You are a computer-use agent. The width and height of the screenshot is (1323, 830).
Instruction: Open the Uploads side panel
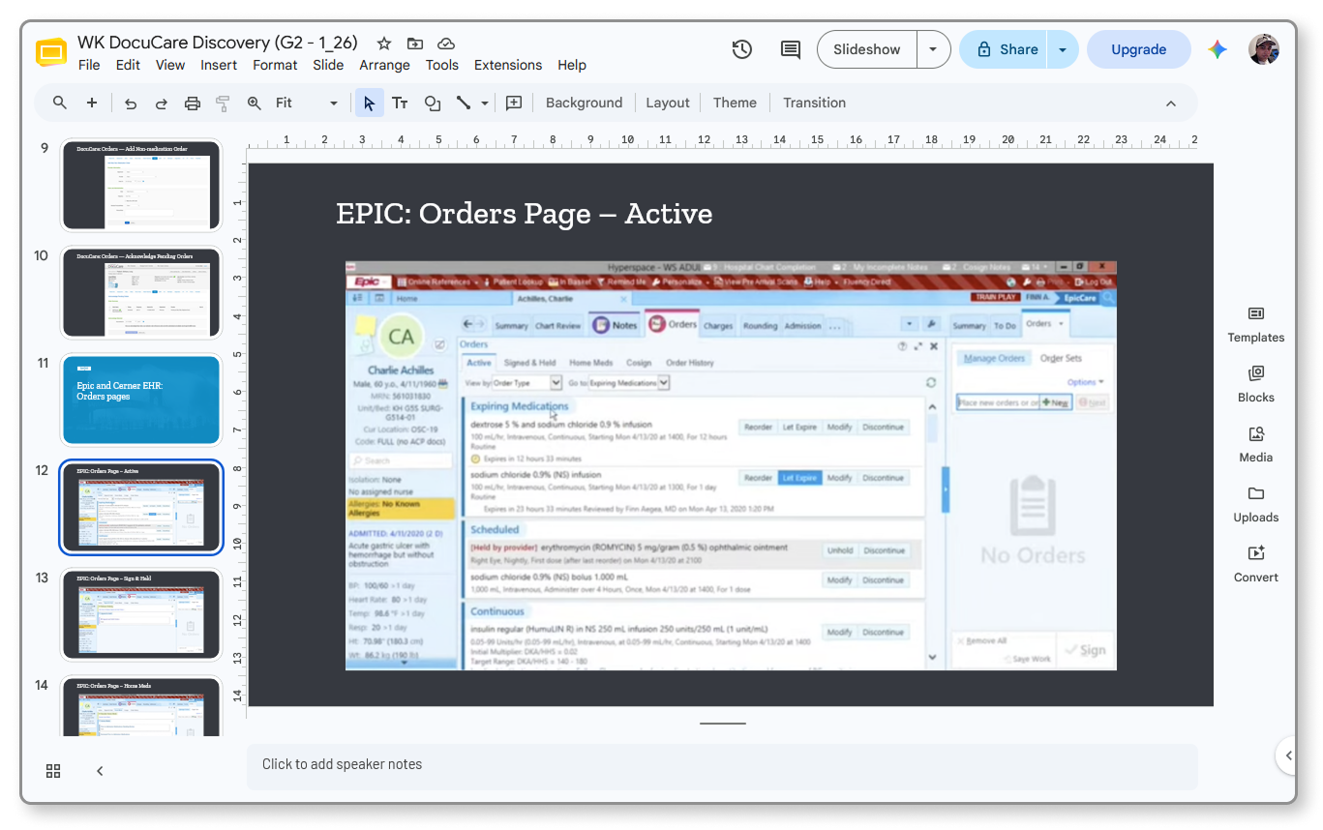(x=1256, y=504)
